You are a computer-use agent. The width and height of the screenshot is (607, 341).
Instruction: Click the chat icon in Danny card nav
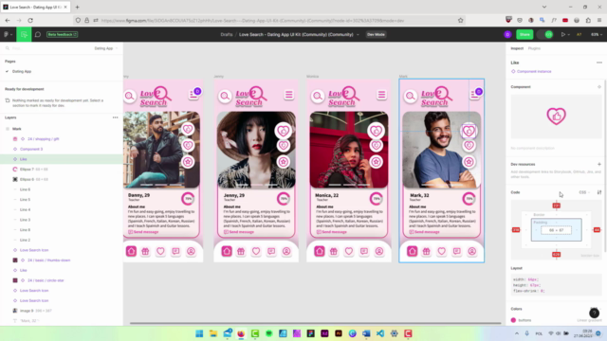click(175, 251)
